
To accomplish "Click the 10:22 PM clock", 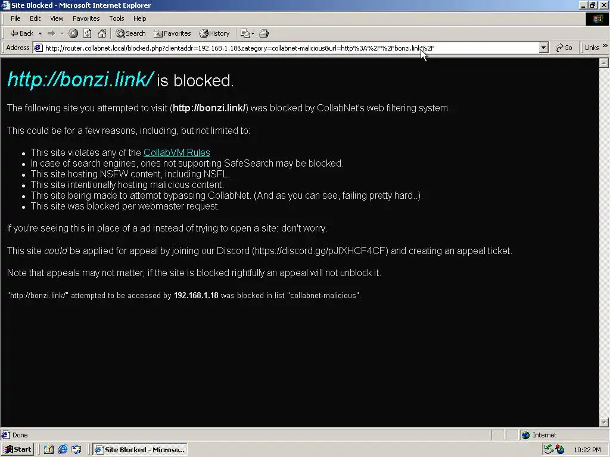I will tap(587, 450).
